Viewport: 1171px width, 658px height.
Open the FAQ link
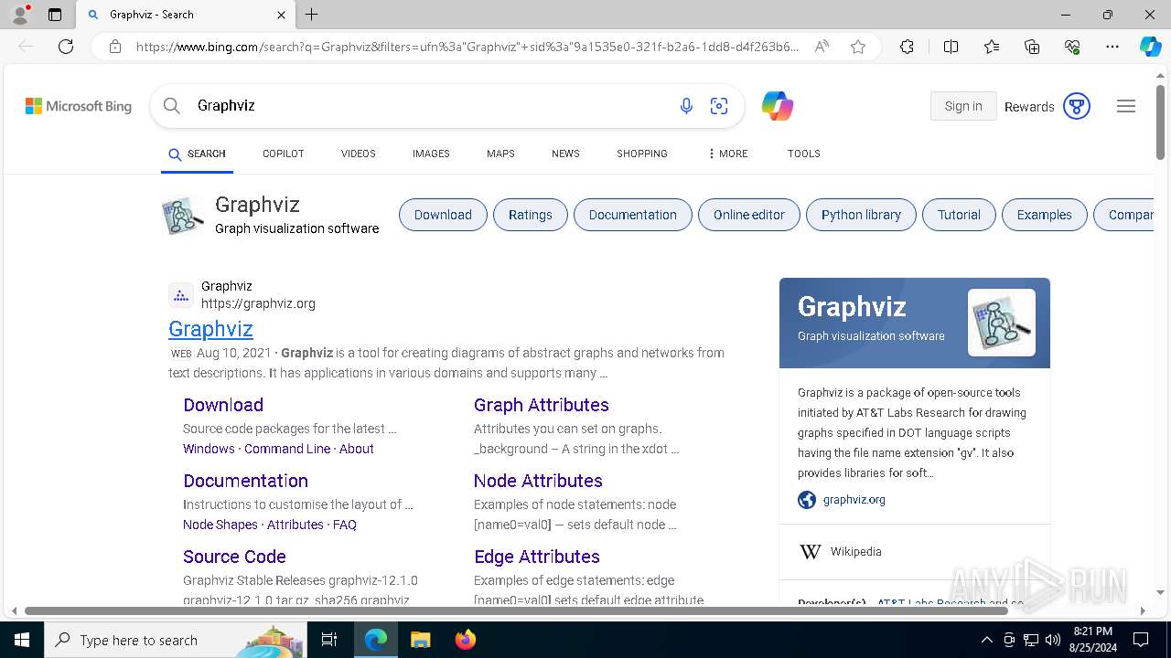345,525
